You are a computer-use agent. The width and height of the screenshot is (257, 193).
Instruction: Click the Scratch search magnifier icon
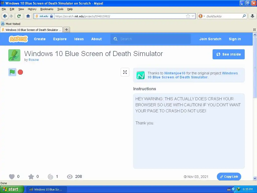(x=115, y=39)
